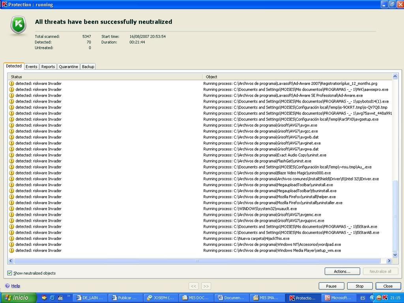
Task: Select the warning icon next to EliStarA.exe
Action: click(x=11, y=226)
